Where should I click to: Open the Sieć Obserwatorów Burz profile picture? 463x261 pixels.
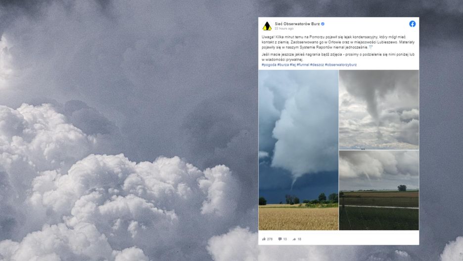tap(267, 26)
